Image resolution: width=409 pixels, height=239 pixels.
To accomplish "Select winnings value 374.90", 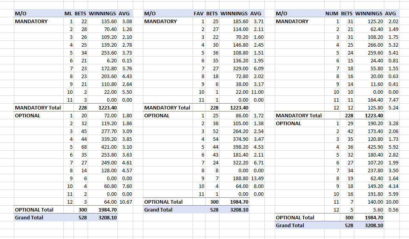I will [x=240, y=139].
